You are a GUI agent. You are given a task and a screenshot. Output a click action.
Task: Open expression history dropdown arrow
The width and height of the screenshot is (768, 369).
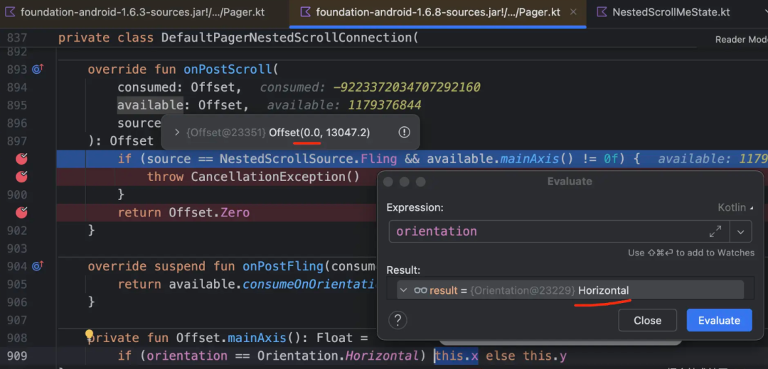(x=740, y=231)
